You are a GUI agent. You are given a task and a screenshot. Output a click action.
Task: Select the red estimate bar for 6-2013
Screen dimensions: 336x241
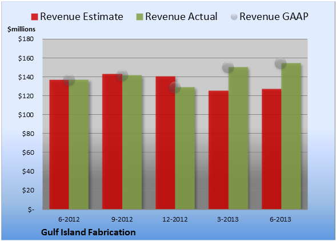coord(271,149)
